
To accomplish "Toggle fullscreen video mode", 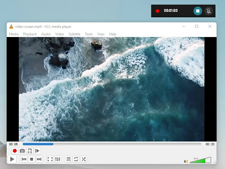I will pos(50,159).
